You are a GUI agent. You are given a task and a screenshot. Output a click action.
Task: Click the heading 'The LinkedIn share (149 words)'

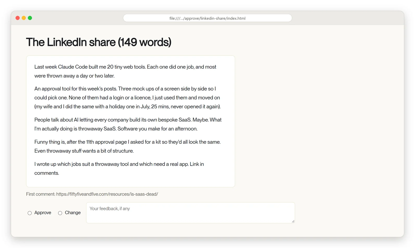tap(99, 42)
